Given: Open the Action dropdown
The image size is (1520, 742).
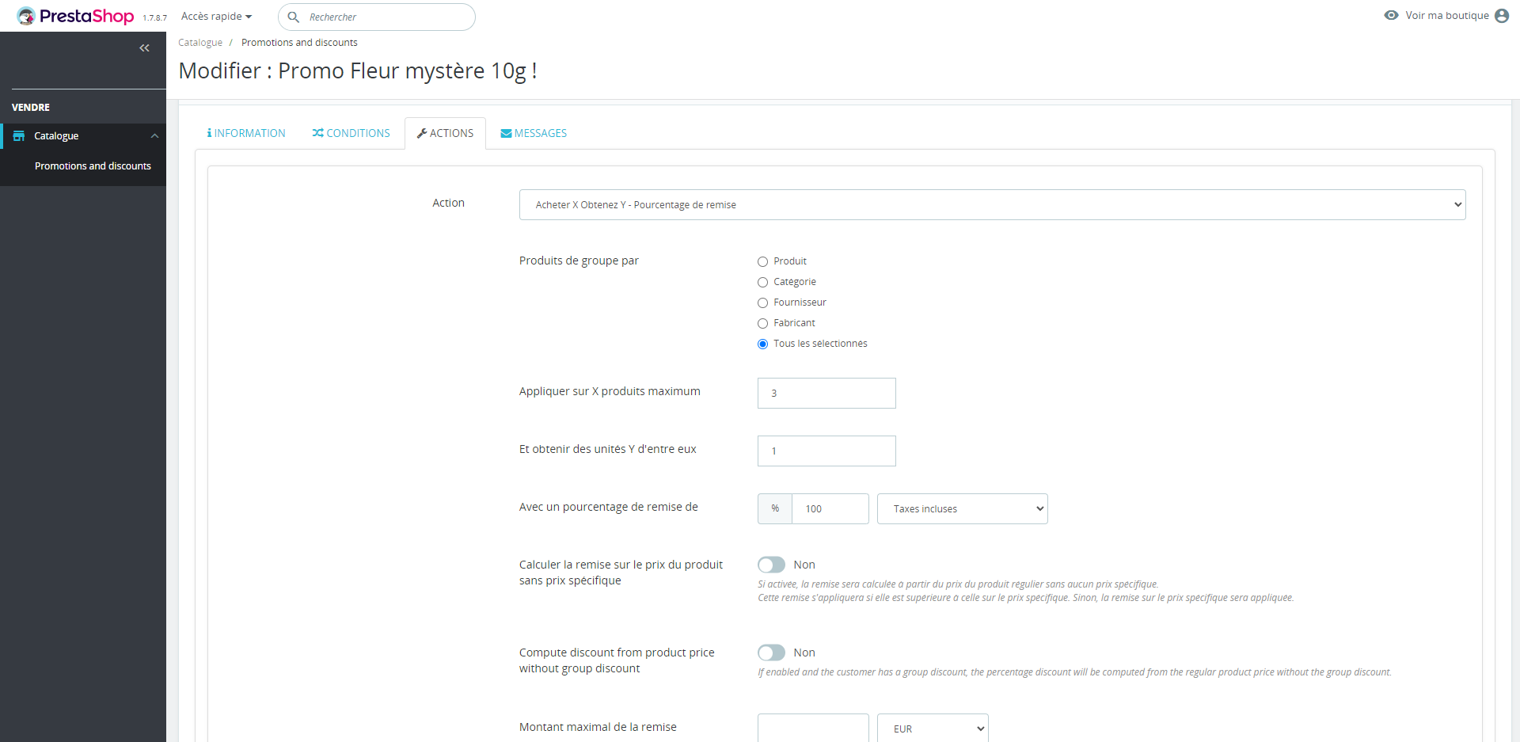Looking at the screenshot, I should (x=993, y=204).
